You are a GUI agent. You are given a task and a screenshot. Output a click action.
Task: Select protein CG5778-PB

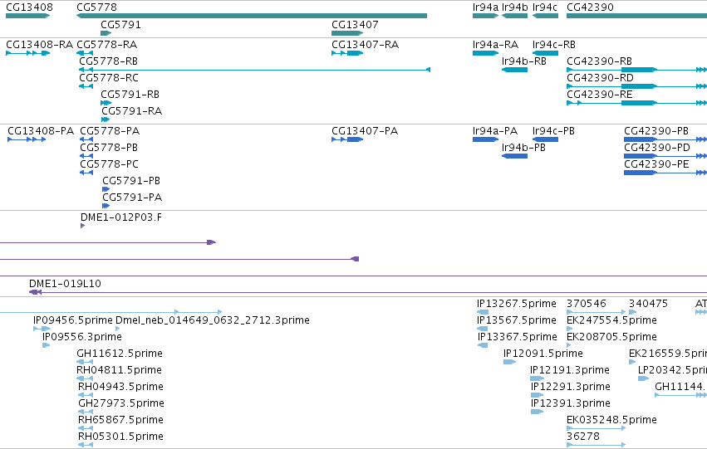(109, 148)
